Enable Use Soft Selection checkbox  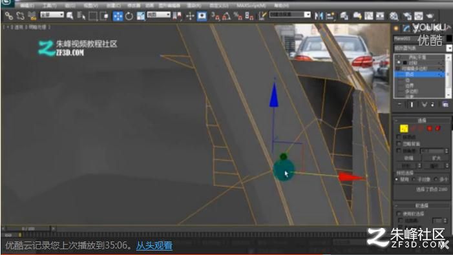point(399,214)
